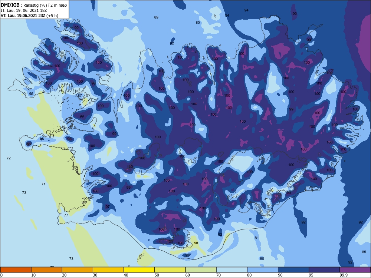Image resolution: width=371 pixels, height=278 pixels.
Task: Click the map value '93'
Action: point(187,255)
